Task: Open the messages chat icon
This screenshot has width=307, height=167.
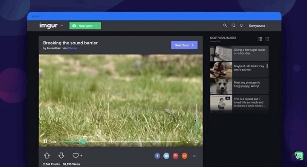Action: [x=233, y=26]
